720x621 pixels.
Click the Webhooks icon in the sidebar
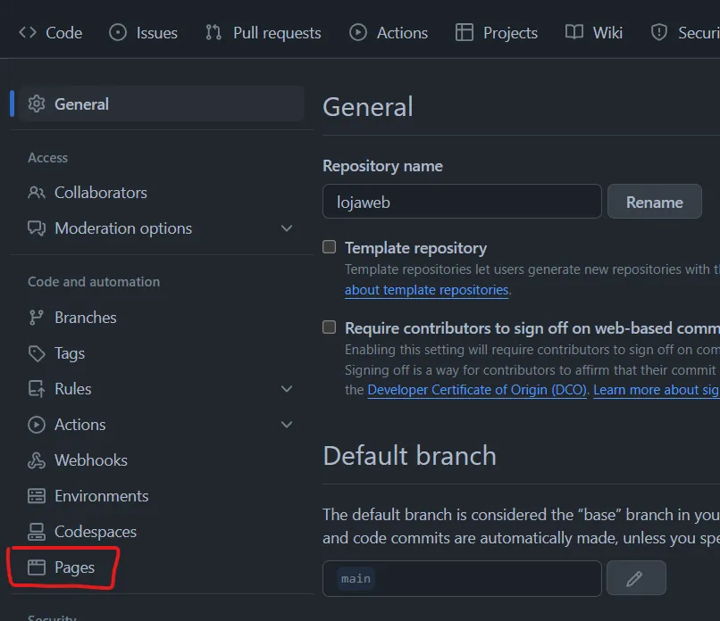[37, 460]
